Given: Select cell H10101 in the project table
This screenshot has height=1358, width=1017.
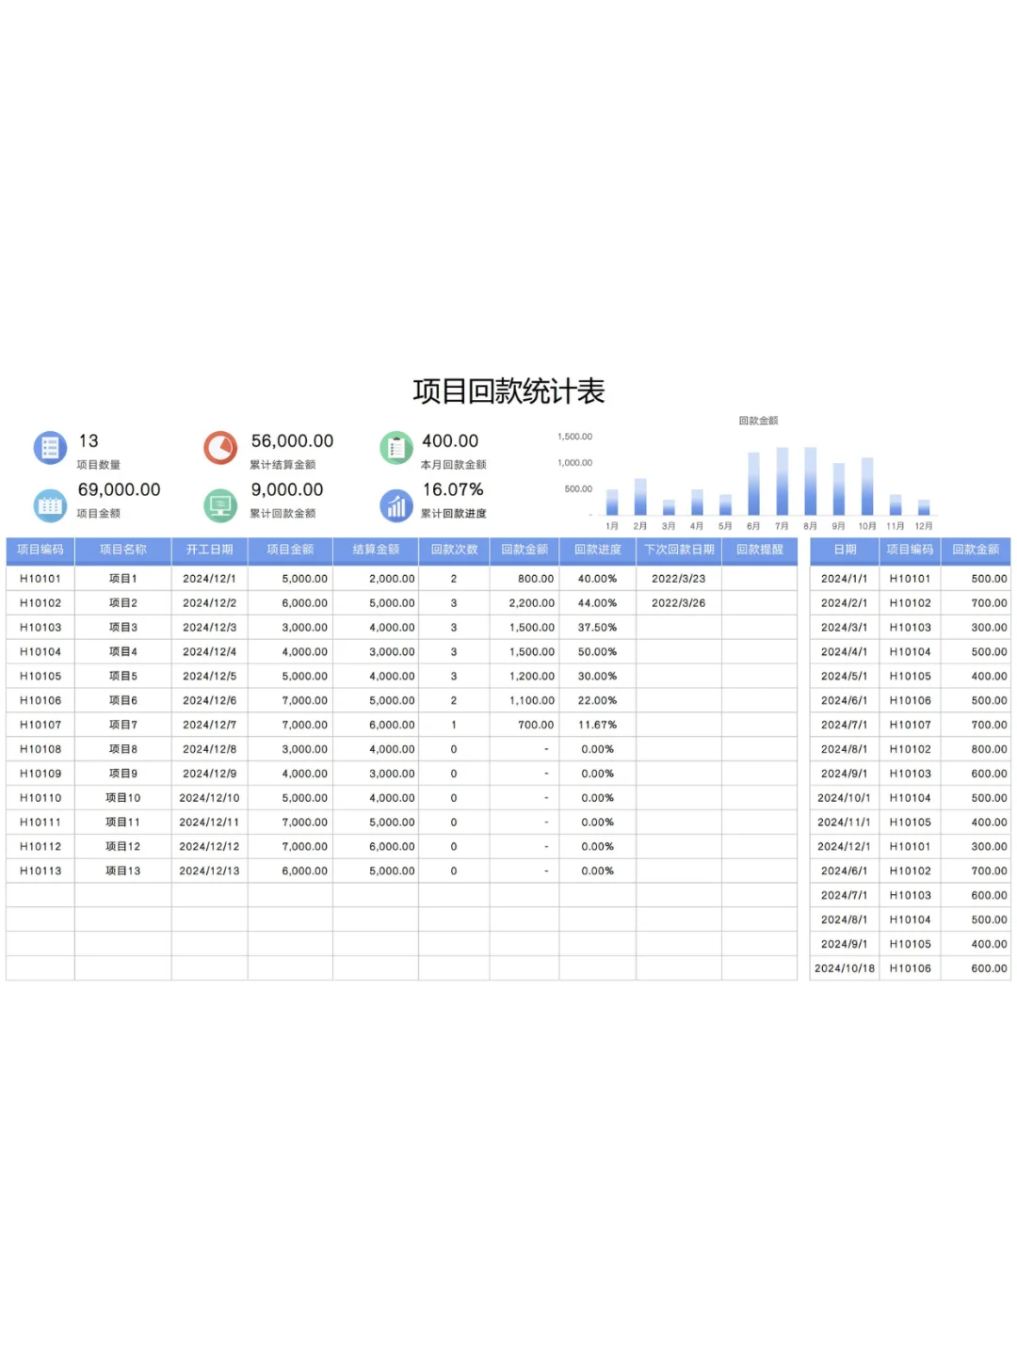Looking at the screenshot, I should coord(39,578).
